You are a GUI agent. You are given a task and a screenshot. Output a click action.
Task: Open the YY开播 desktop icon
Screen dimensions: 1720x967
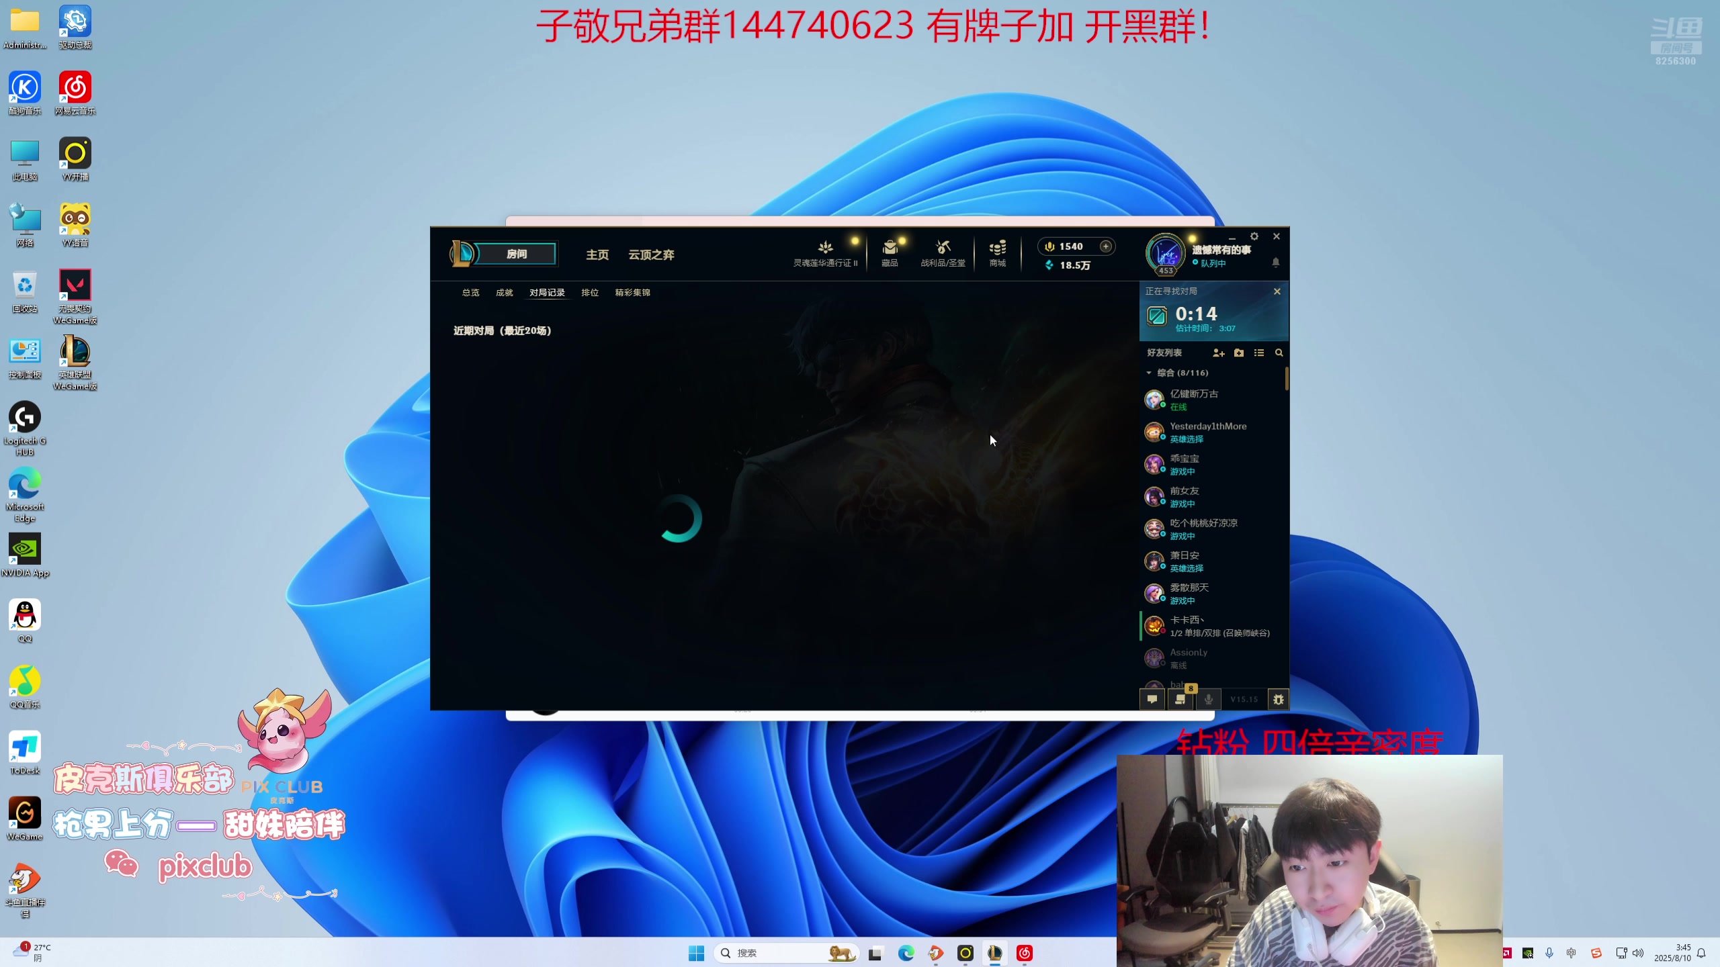click(x=75, y=159)
